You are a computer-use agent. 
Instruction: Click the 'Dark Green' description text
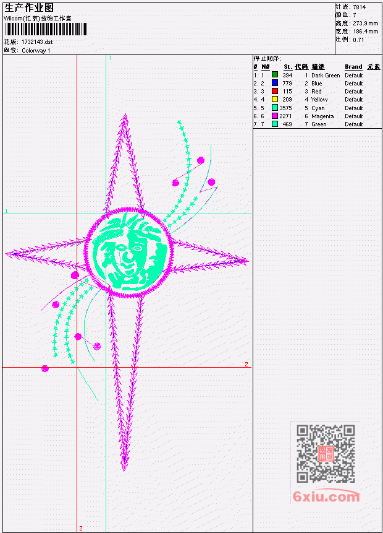[x=326, y=76]
